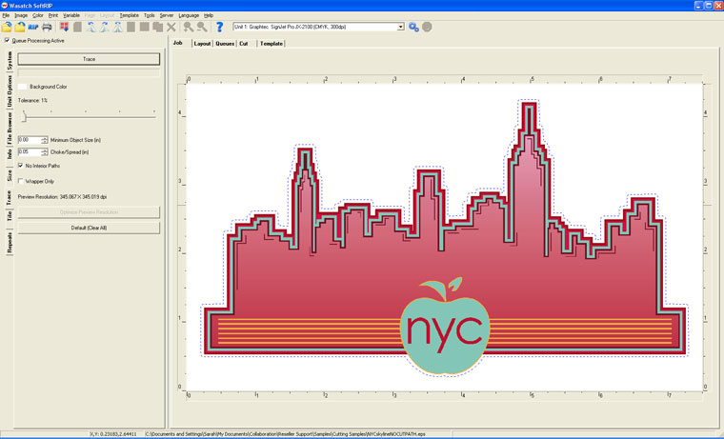This screenshot has width=724, height=439.
Task: Click the Tolerance: 1% label
Action: click(x=32, y=100)
